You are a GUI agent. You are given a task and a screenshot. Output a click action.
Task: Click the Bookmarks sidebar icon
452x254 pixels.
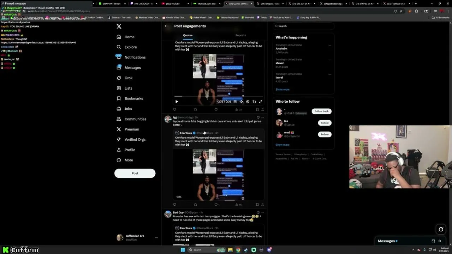pos(119,98)
